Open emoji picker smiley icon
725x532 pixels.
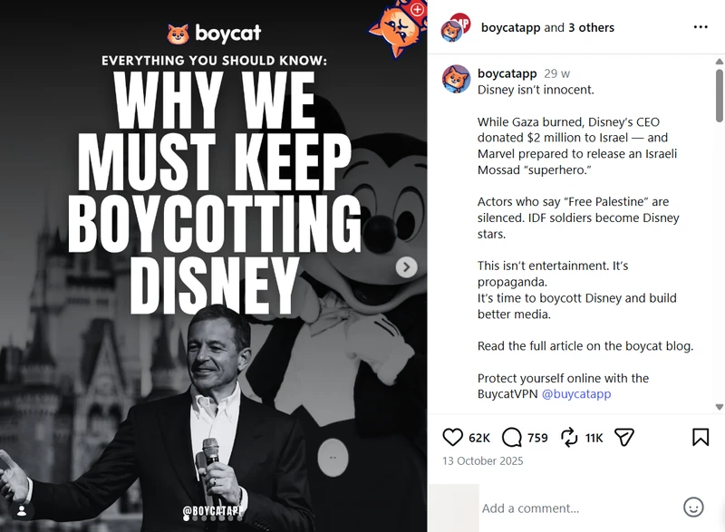(x=693, y=508)
